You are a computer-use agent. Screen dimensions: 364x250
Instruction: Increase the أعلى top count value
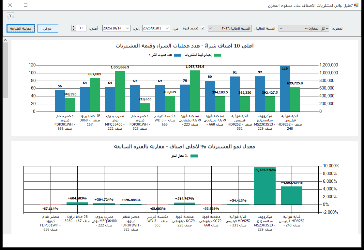click(74, 27)
